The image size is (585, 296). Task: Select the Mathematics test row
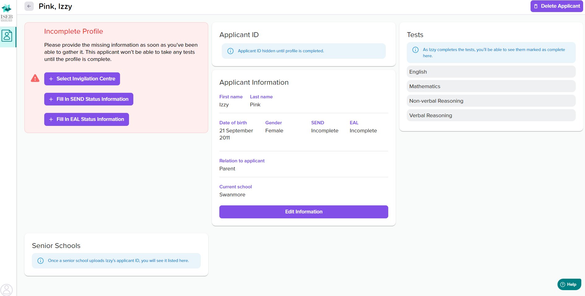point(491,86)
